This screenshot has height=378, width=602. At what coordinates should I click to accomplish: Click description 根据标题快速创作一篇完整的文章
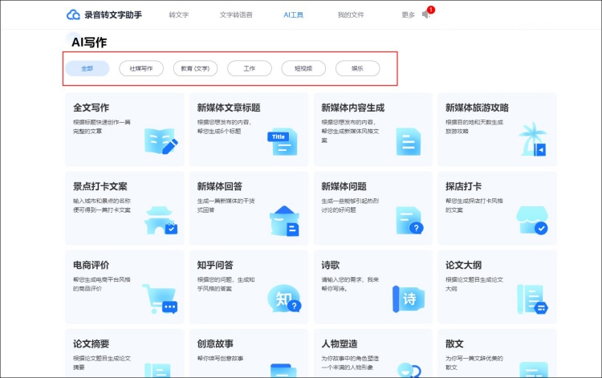click(x=102, y=127)
